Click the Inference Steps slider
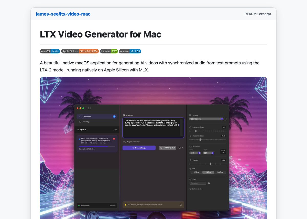The height and width of the screenshot is (219, 307). (x=207, y=131)
